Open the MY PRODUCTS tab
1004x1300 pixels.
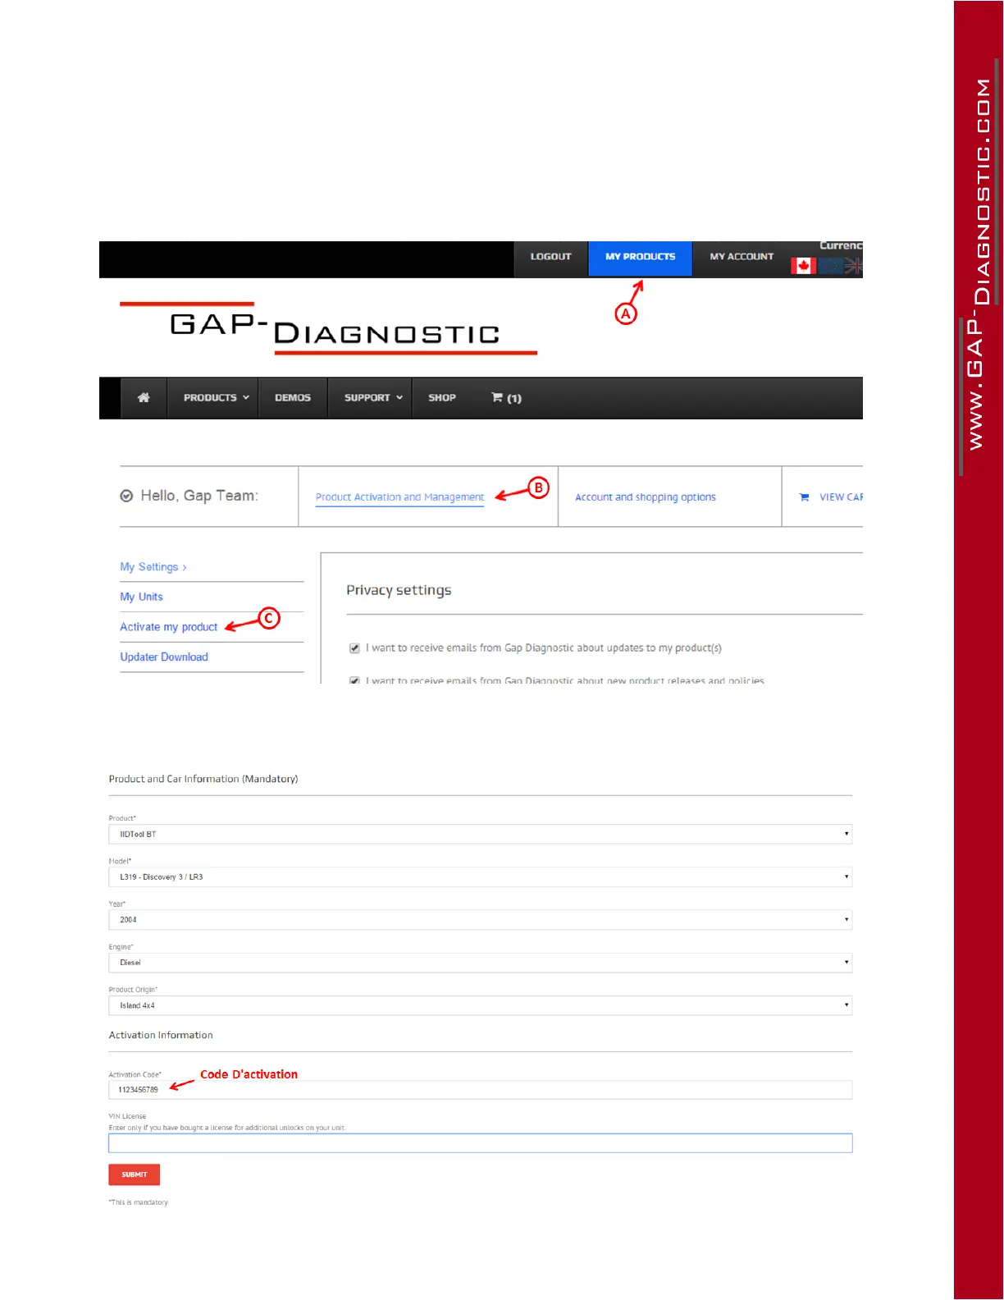click(x=641, y=257)
